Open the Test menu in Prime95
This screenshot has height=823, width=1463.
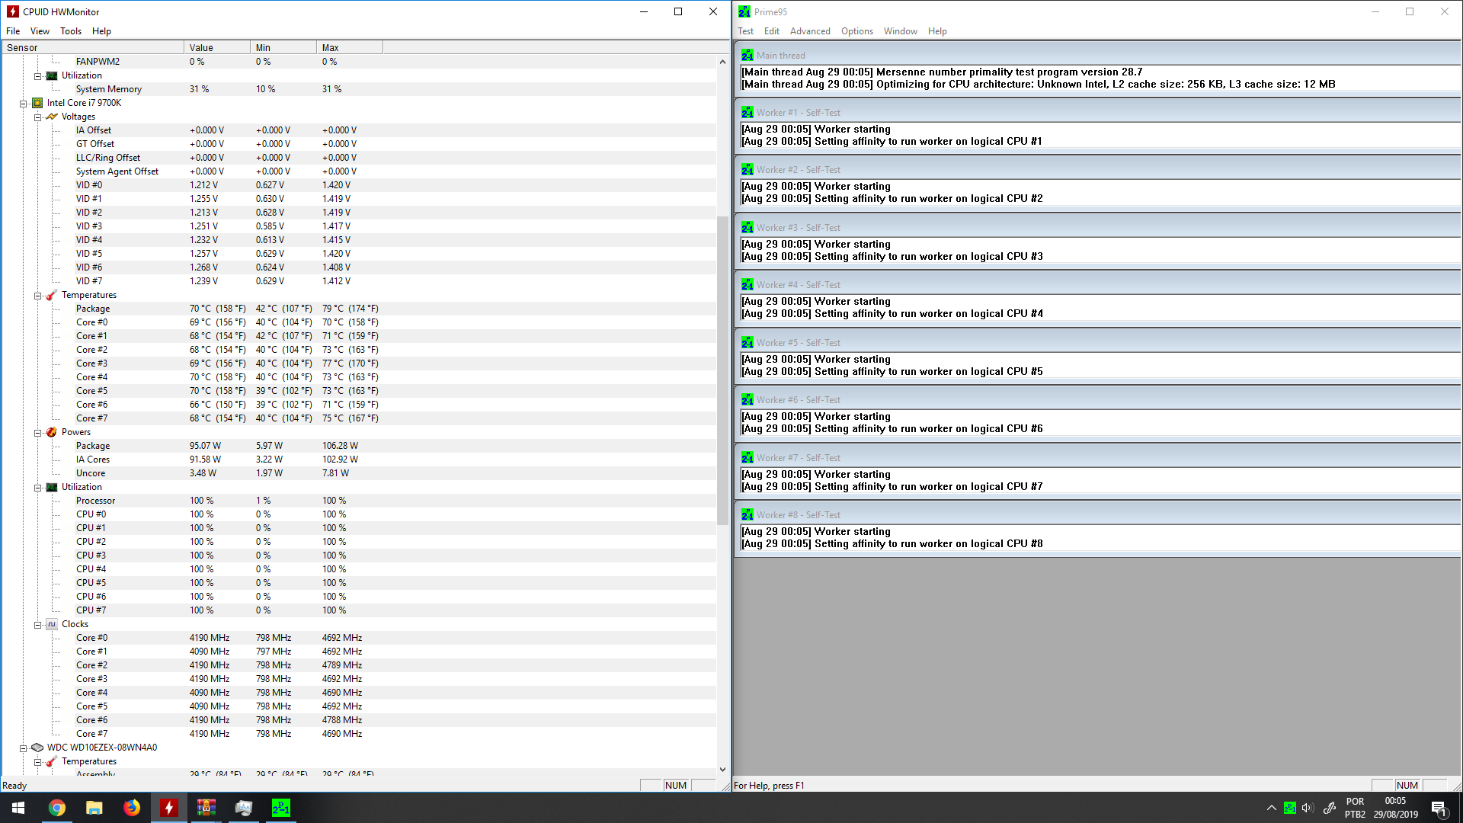pyautogui.click(x=745, y=31)
